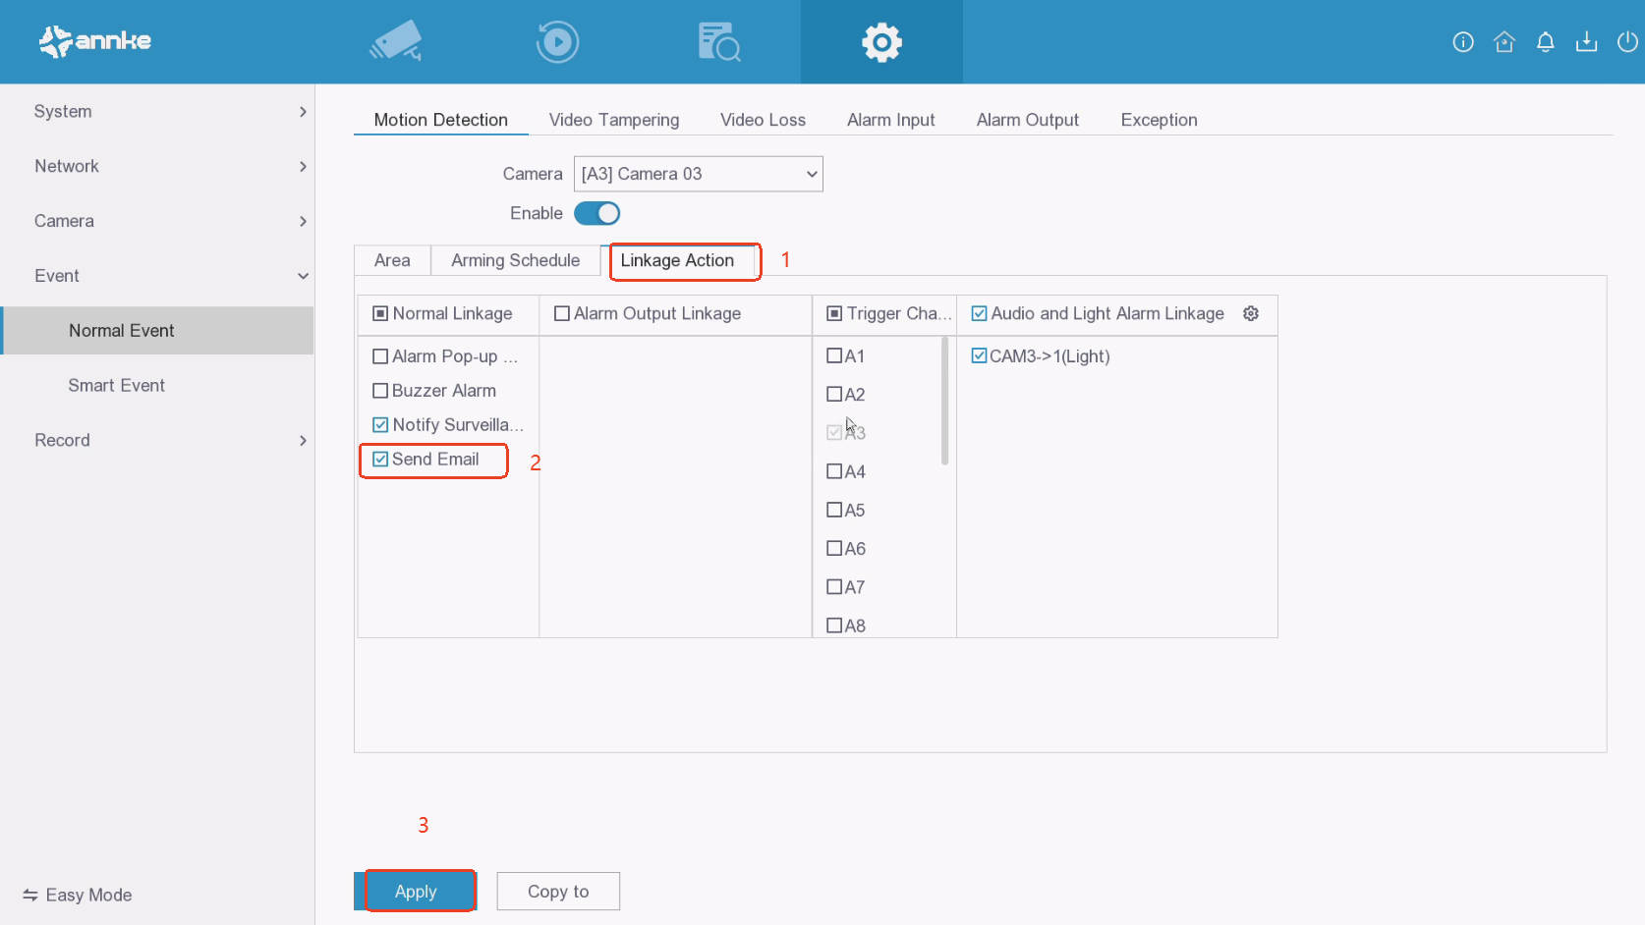1645x925 pixels.
Task: Click the power icon in top right
Action: [1627, 41]
